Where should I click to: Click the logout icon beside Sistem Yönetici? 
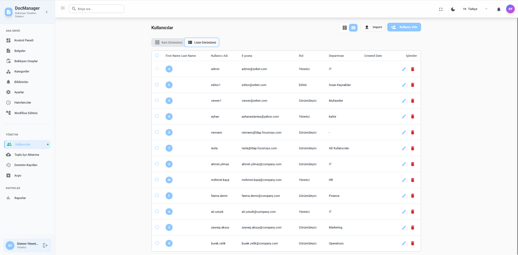point(45,246)
